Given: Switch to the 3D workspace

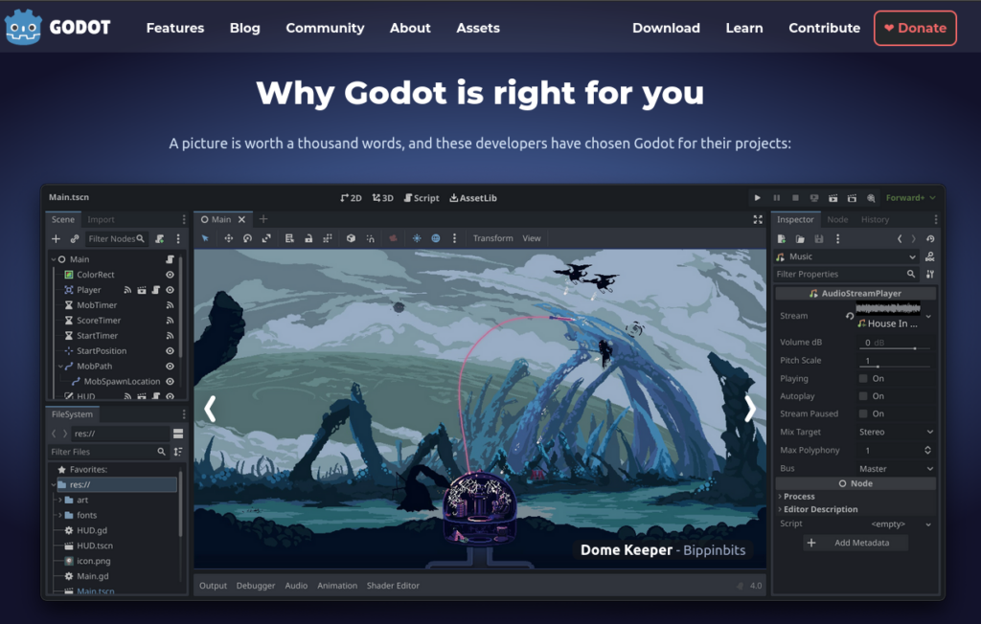Looking at the screenshot, I should (x=382, y=197).
